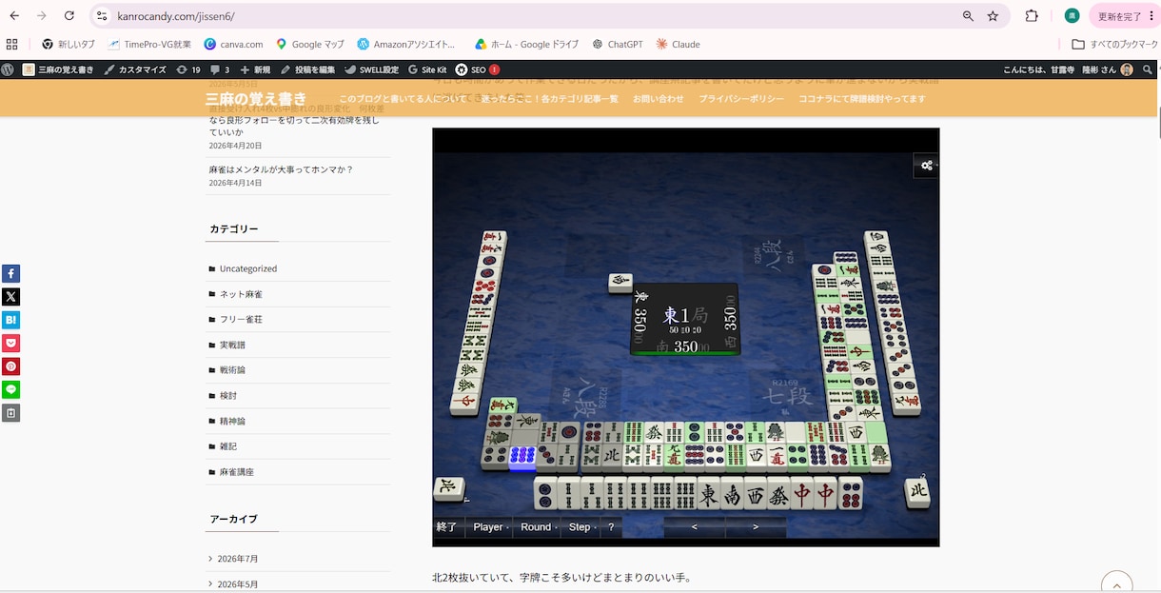The image size is (1161, 593).
Task: Open SWELL設定 in the admin bar
Action: click(371, 69)
